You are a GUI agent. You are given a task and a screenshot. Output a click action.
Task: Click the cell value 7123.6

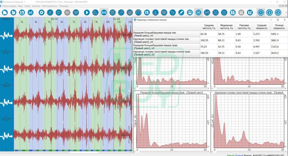pos(275,47)
